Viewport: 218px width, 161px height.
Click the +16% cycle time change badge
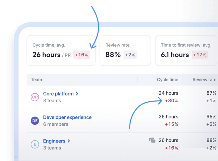81,55
